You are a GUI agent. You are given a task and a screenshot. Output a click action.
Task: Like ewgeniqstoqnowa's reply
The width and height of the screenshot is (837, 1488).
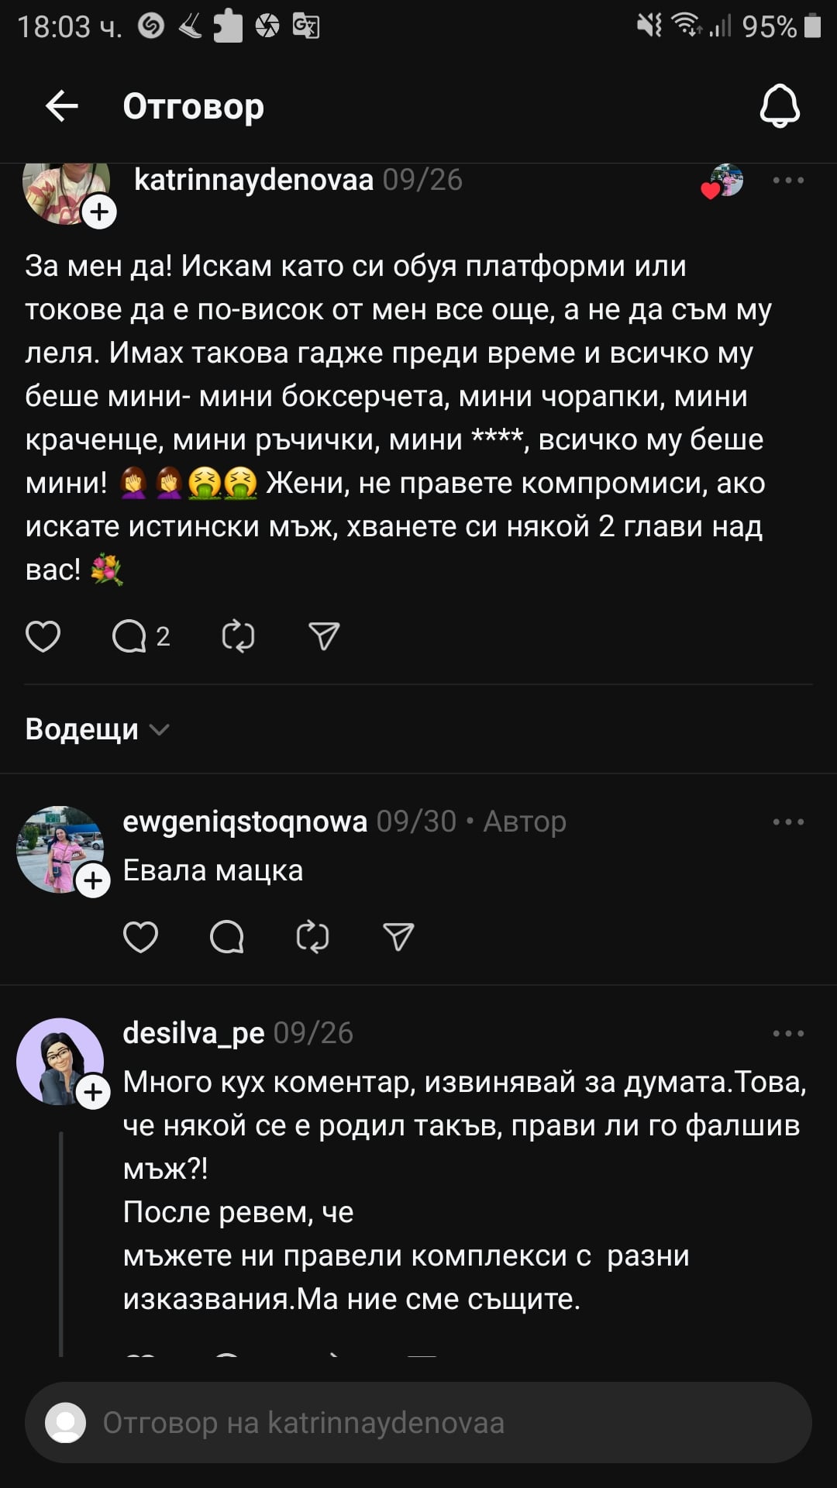click(x=140, y=937)
